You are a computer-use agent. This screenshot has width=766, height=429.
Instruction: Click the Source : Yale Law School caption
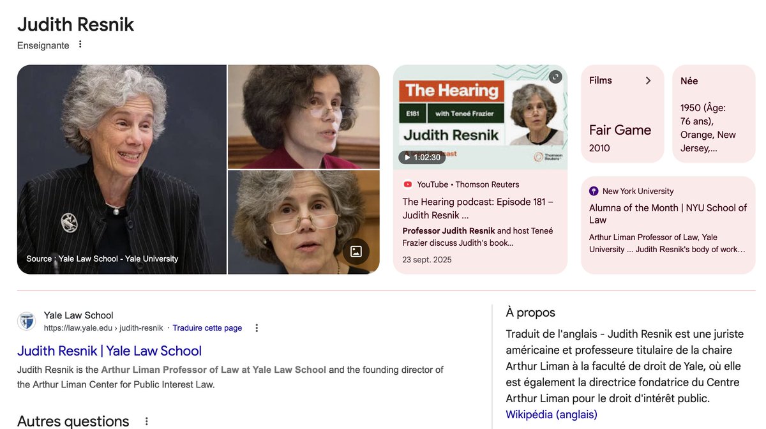(102, 259)
